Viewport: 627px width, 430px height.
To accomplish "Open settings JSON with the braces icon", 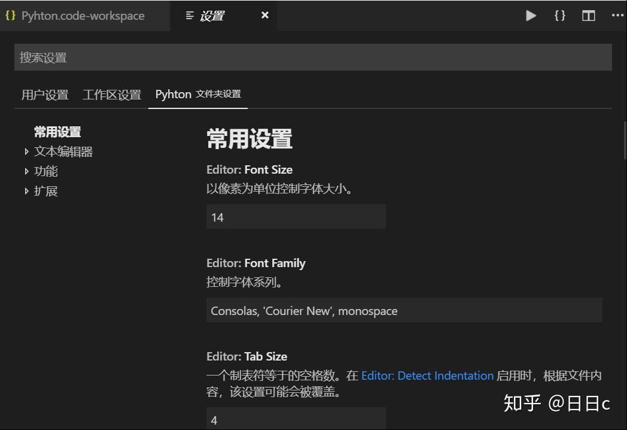I will coord(560,16).
